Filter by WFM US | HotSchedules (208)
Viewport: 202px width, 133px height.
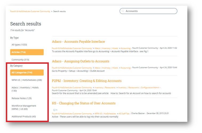pos(27,80)
